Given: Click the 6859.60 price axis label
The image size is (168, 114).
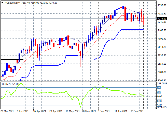Looking at the screenshot, I should point(162,64).
